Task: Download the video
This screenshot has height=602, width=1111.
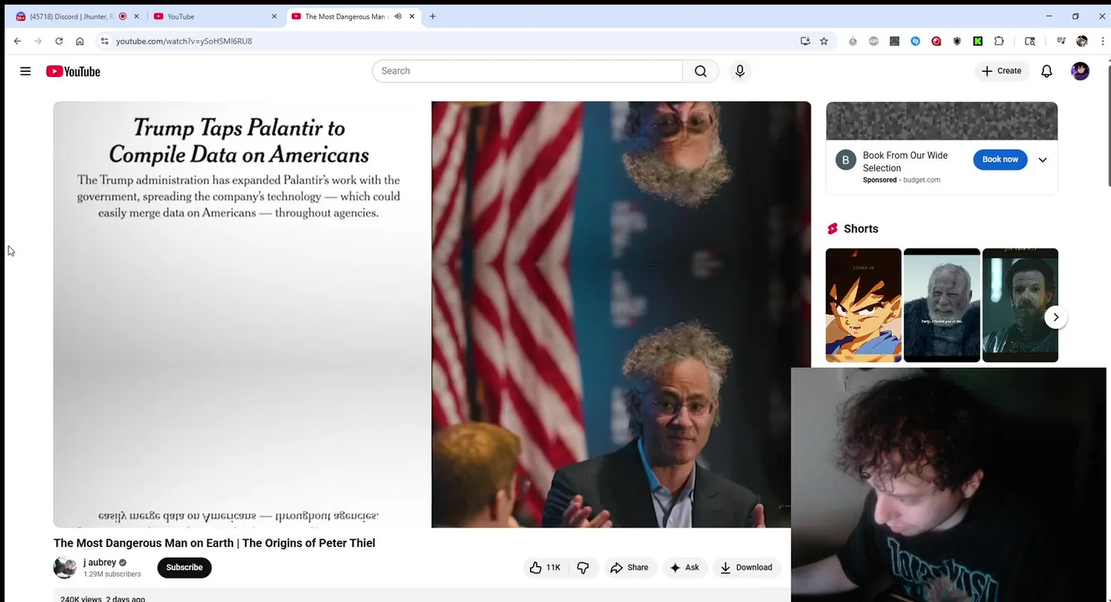Action: [x=747, y=568]
